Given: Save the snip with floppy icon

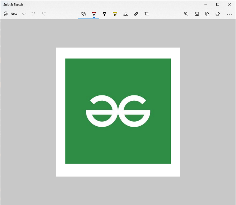Looking at the screenshot, I should (197, 14).
